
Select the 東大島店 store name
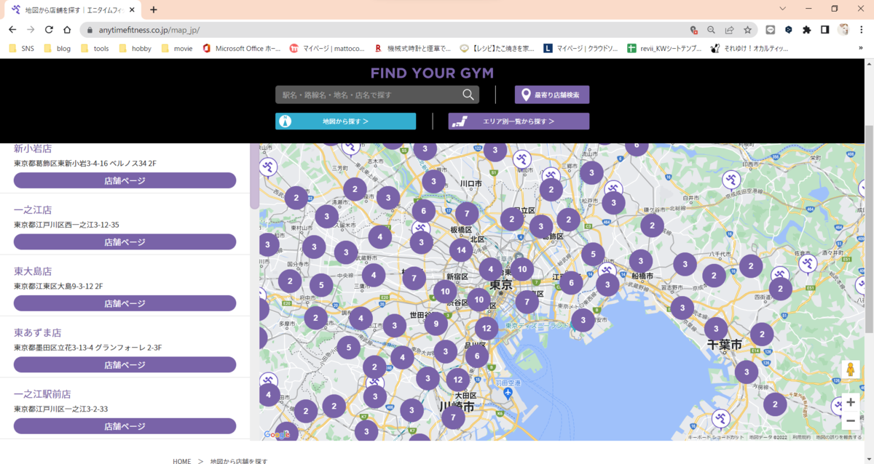point(33,271)
